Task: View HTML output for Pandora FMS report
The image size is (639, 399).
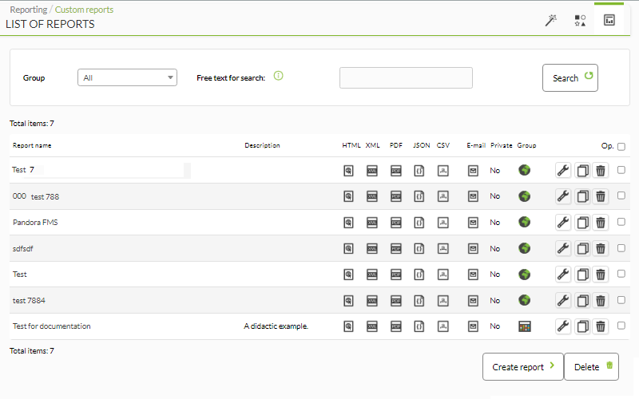Action: pos(348,223)
